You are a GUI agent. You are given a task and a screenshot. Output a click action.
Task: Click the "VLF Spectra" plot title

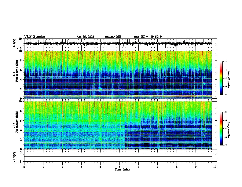[x=35, y=37]
